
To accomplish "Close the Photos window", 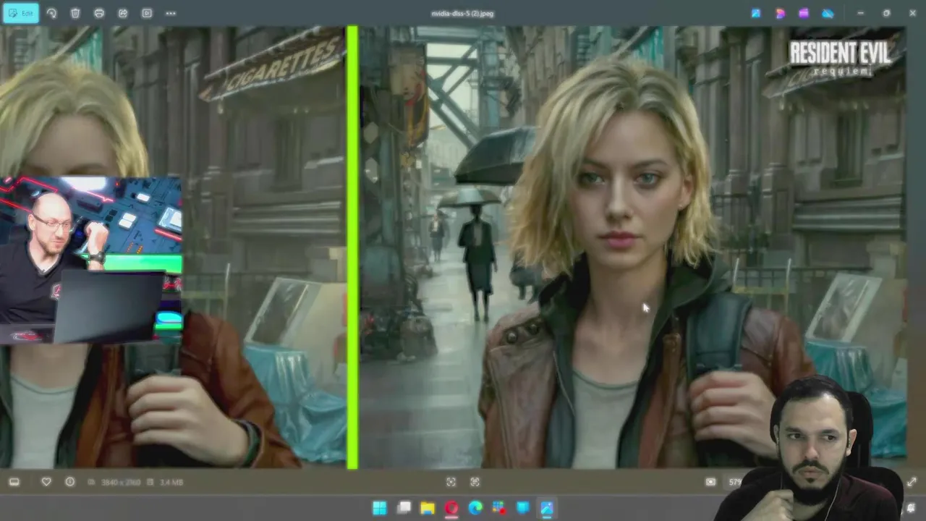I will (x=912, y=13).
